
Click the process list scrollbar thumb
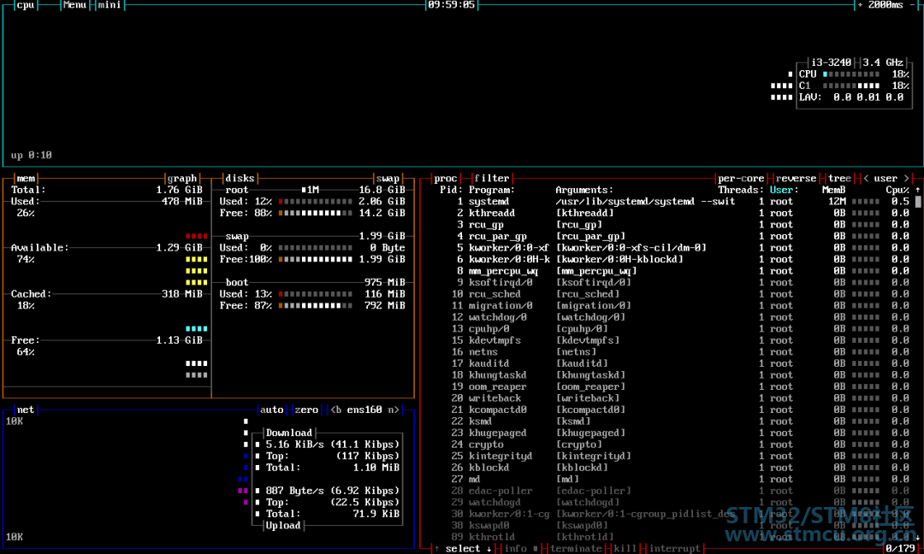(918, 202)
